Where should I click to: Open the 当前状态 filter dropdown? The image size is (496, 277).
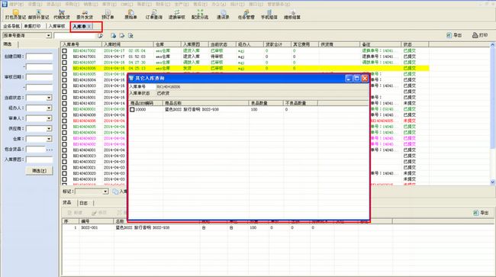pos(49,98)
